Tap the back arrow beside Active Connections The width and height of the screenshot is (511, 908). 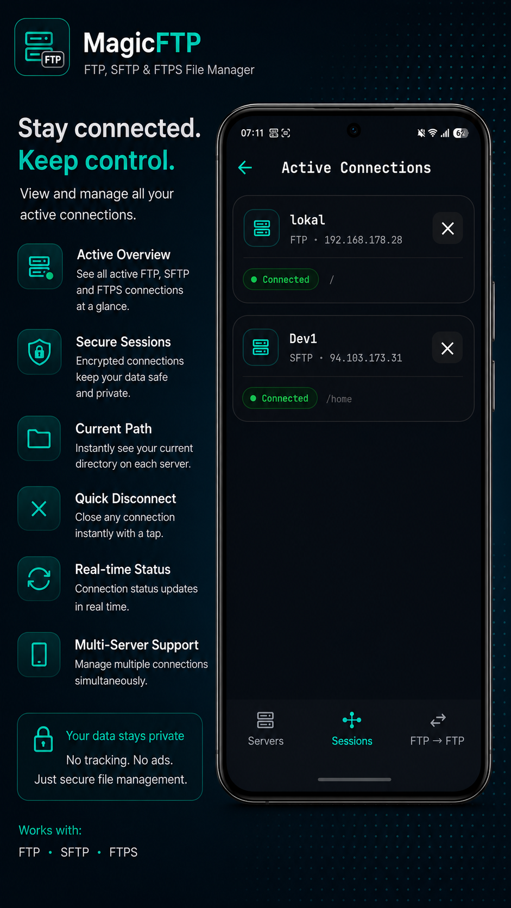tap(245, 168)
